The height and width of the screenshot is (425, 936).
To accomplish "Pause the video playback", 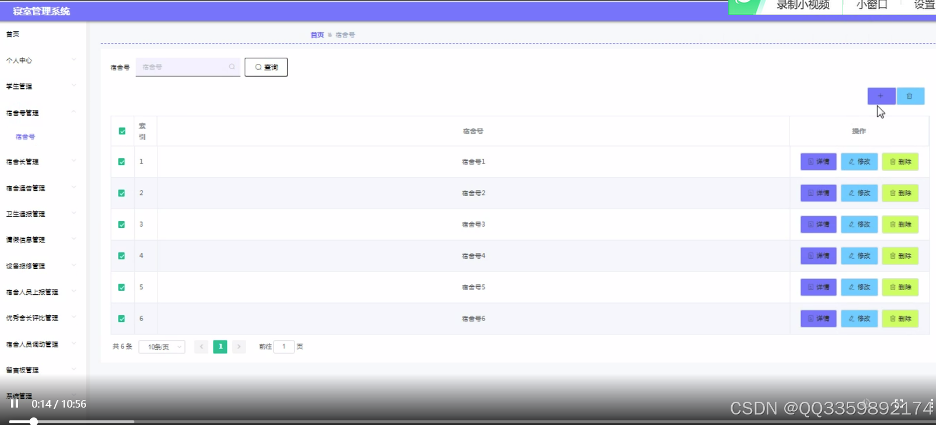I will pos(15,403).
